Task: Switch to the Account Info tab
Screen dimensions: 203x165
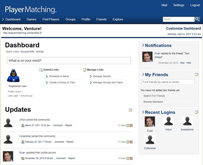Action: pyautogui.click(x=27, y=52)
